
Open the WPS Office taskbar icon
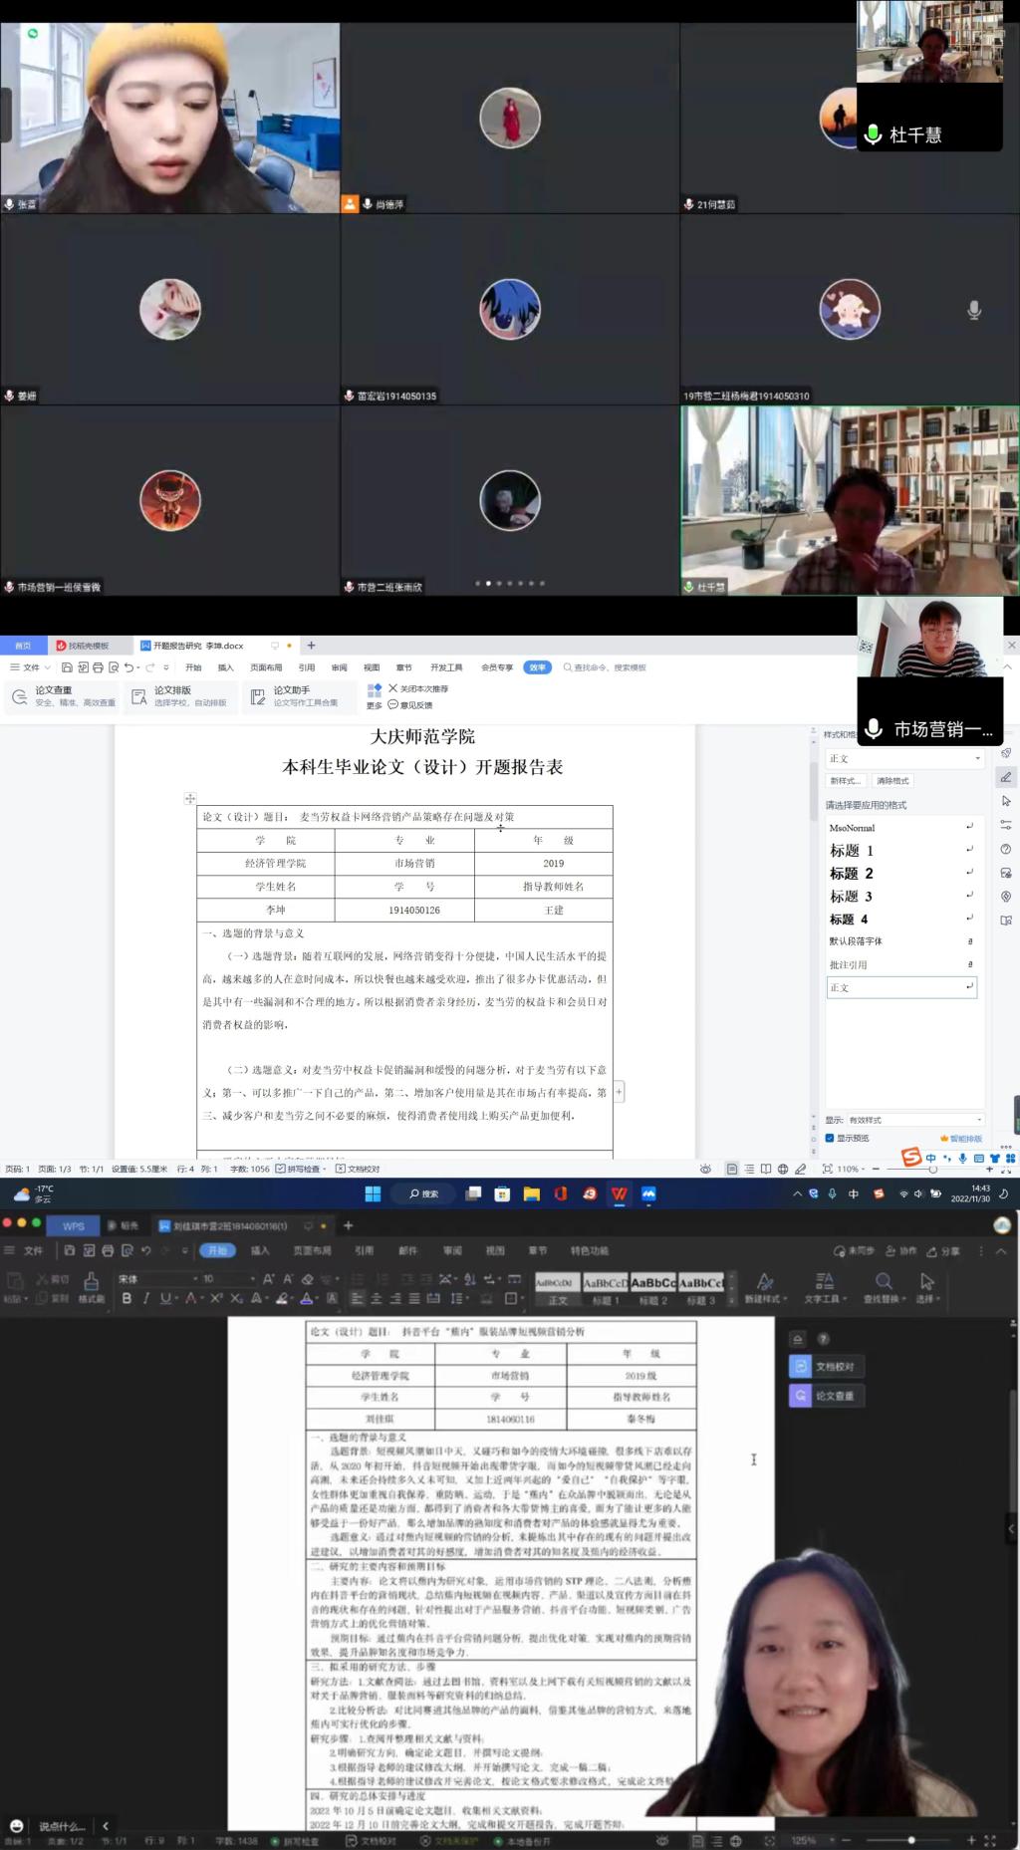(x=619, y=1193)
